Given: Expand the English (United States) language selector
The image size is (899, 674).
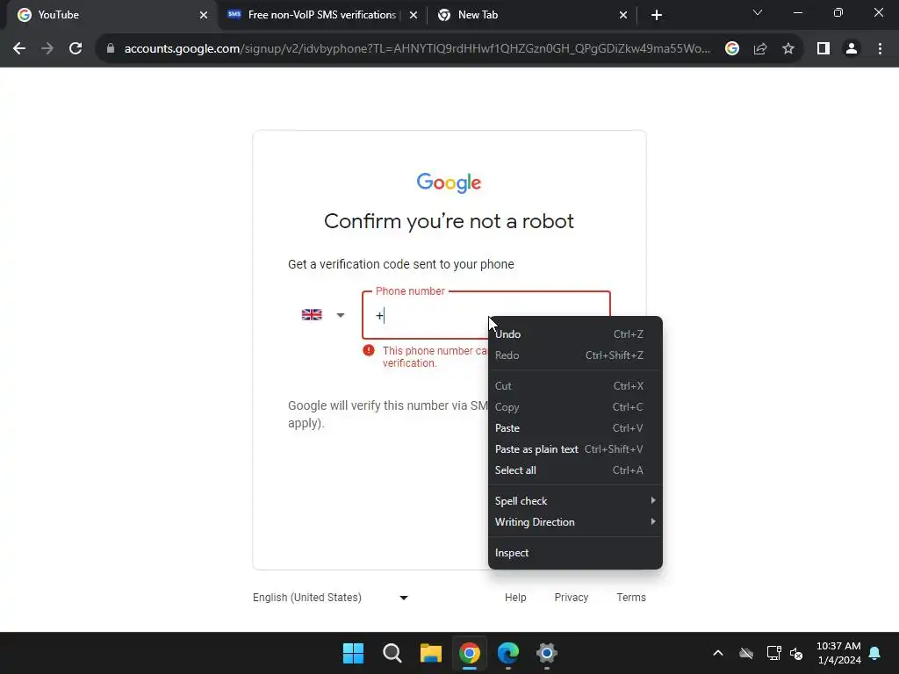Looking at the screenshot, I should pyautogui.click(x=330, y=597).
